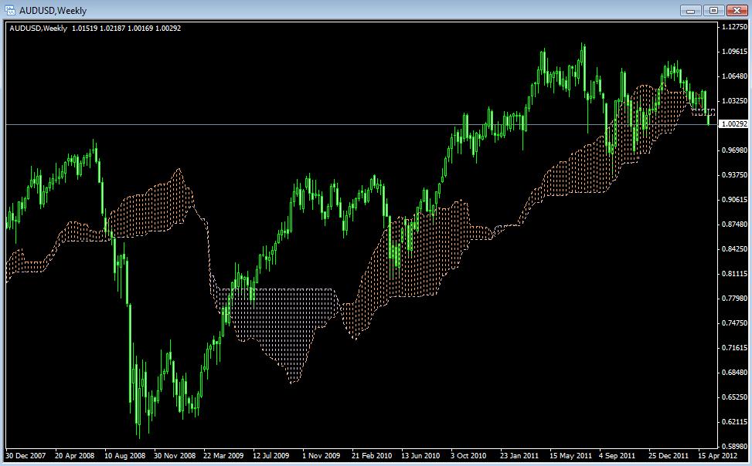Click the 13 Jun 2010 date label

(420, 455)
